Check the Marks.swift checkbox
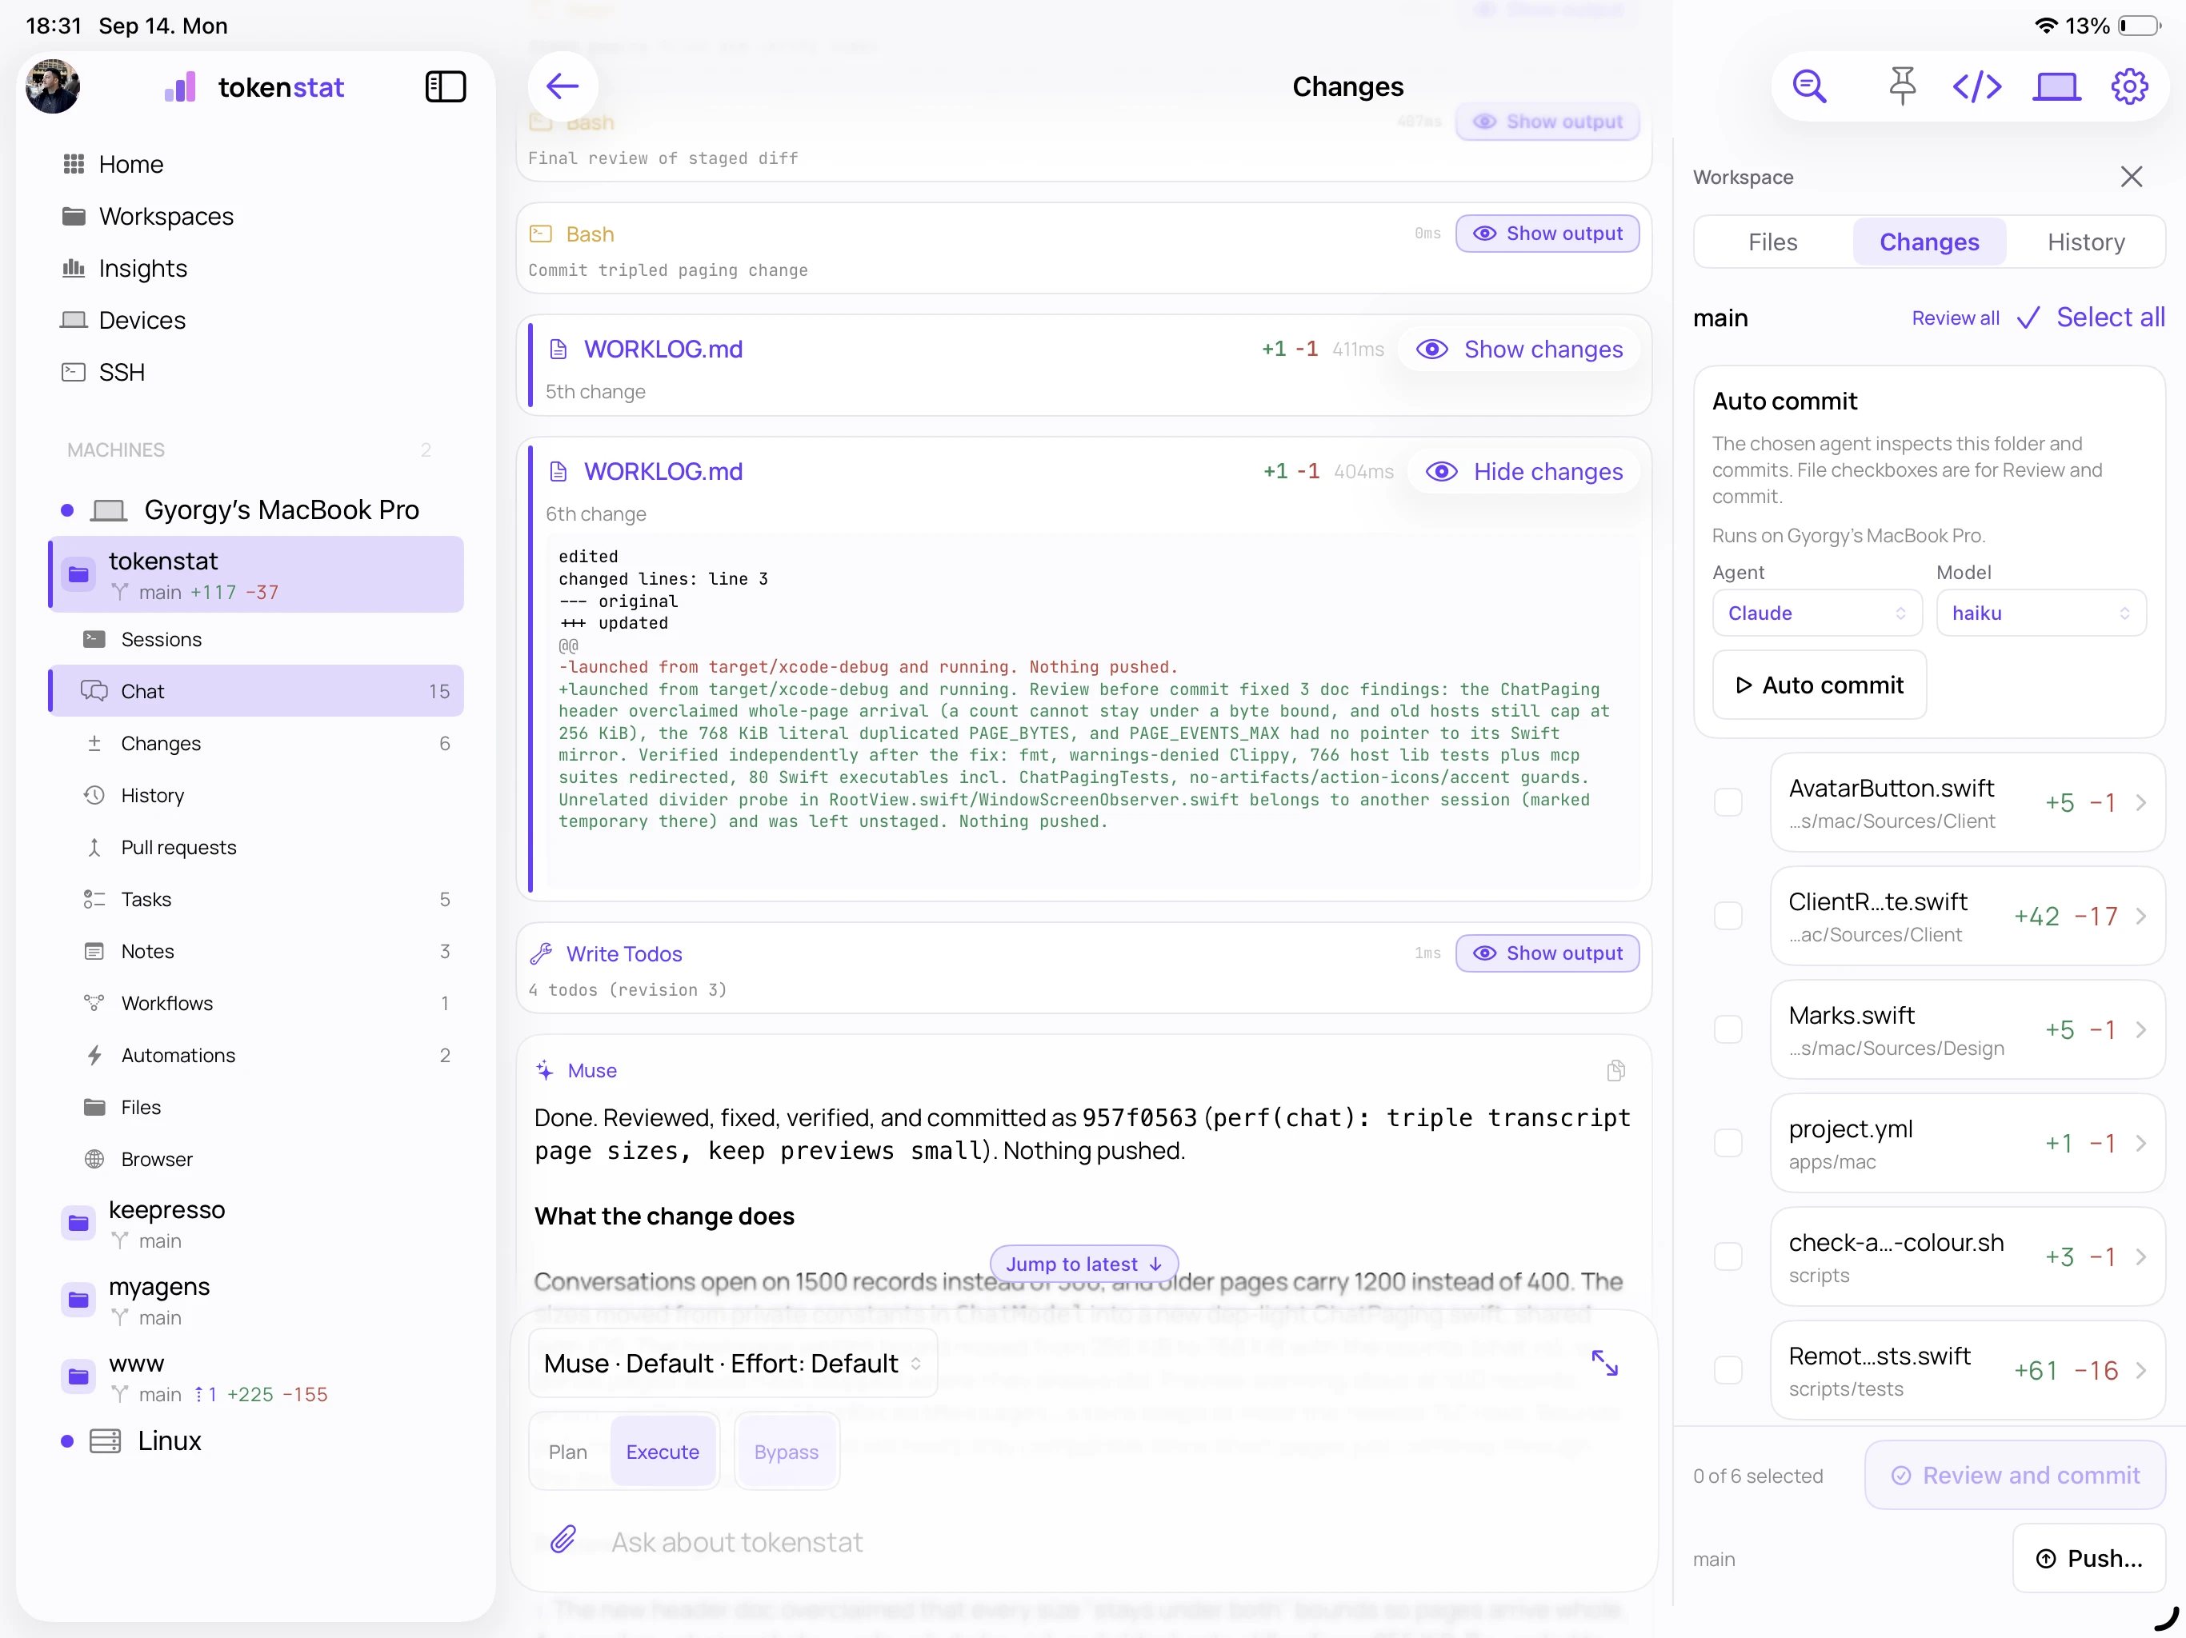The width and height of the screenshot is (2186, 1638). (1728, 1029)
